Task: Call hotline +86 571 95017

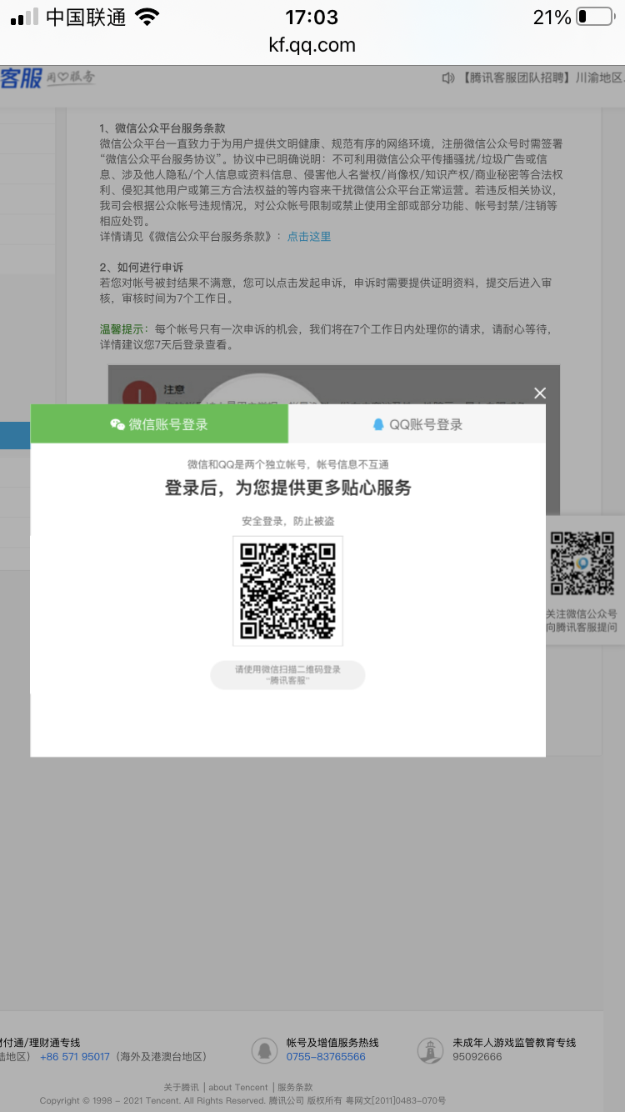Action: (x=75, y=1057)
